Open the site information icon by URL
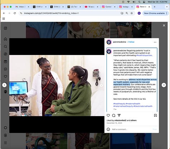The height and width of the screenshot is (149, 170). tap(21, 13)
